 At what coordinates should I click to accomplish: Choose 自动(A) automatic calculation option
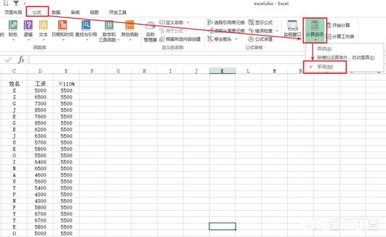pyautogui.click(x=324, y=49)
